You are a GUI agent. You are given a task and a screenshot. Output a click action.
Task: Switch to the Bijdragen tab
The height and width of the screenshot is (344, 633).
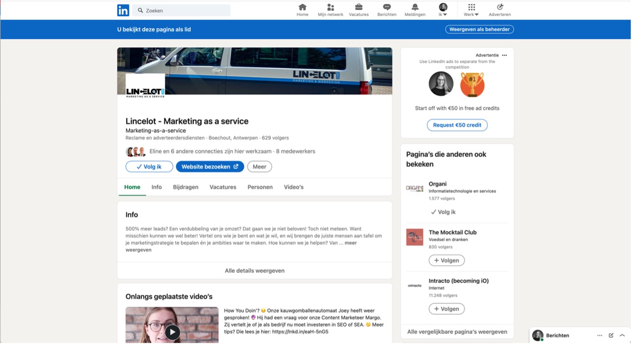(186, 187)
